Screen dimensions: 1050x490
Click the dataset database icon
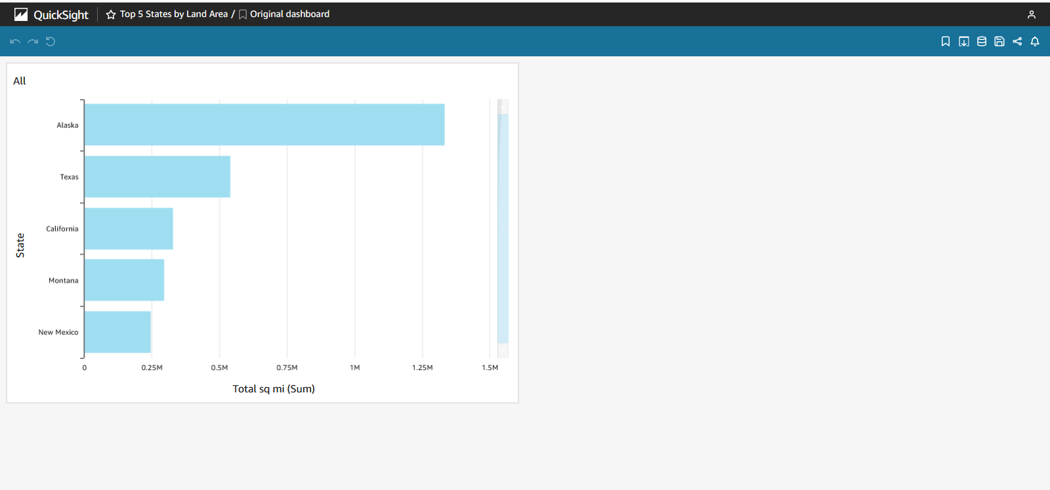point(982,41)
